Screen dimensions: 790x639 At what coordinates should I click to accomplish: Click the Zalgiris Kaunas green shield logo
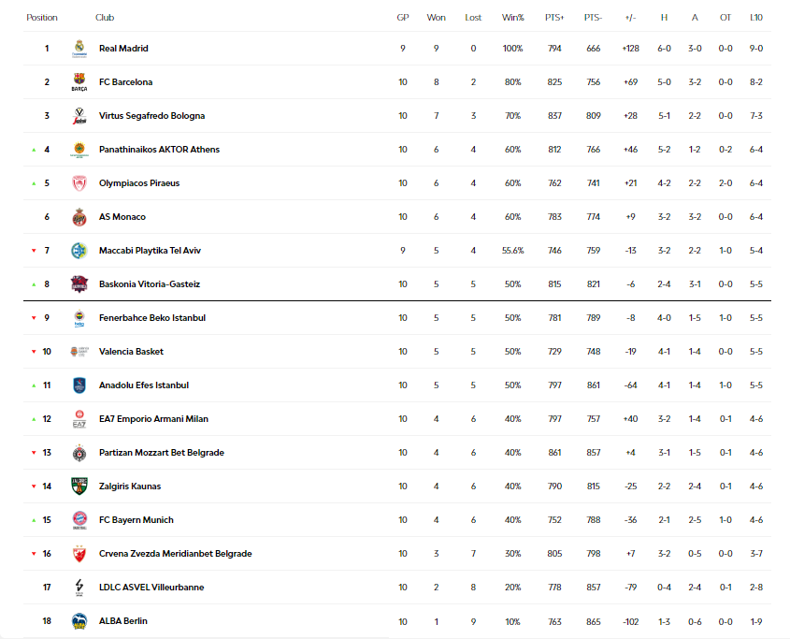(x=79, y=487)
